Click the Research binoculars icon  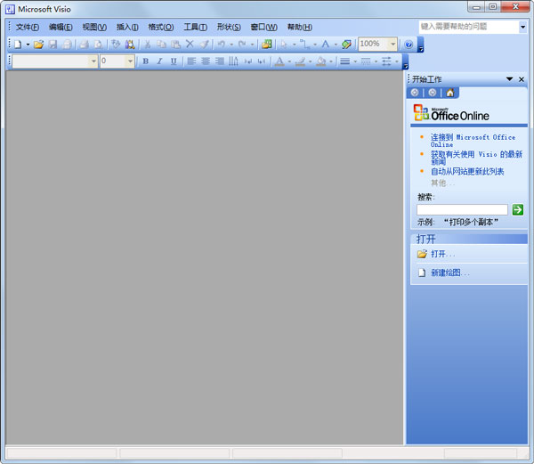(x=130, y=45)
